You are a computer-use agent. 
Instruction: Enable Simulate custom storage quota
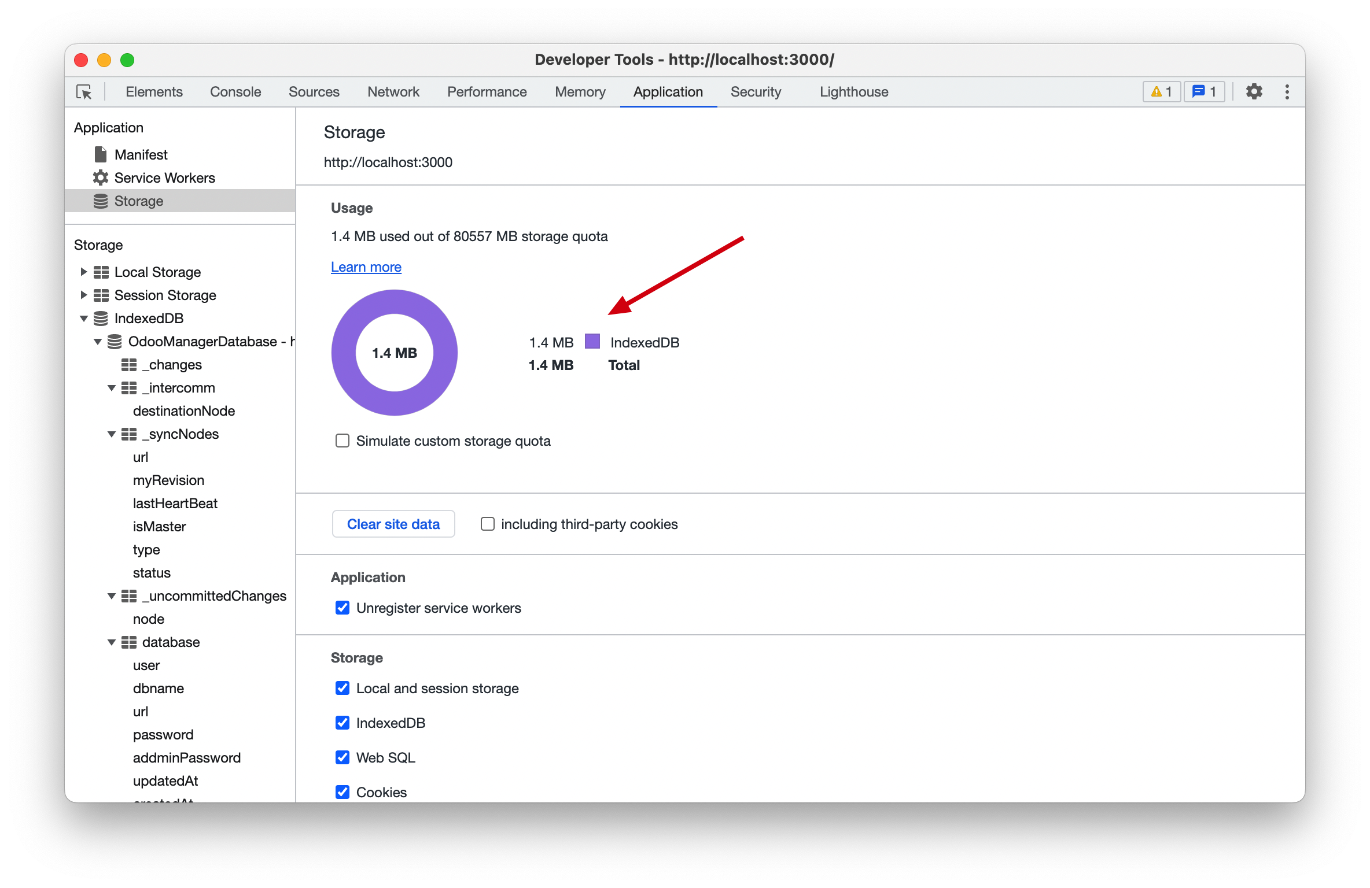[x=342, y=441]
